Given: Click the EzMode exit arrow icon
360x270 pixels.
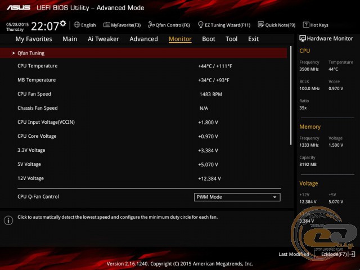Looking at the screenshot, I should click(352, 254).
